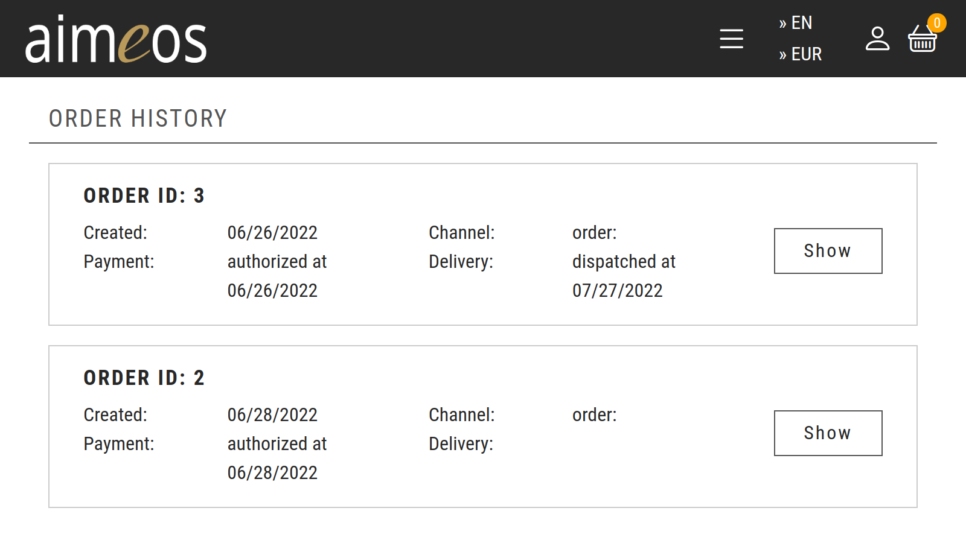
Task: Click created date 06/26/2022 of order 3
Action: click(x=272, y=233)
